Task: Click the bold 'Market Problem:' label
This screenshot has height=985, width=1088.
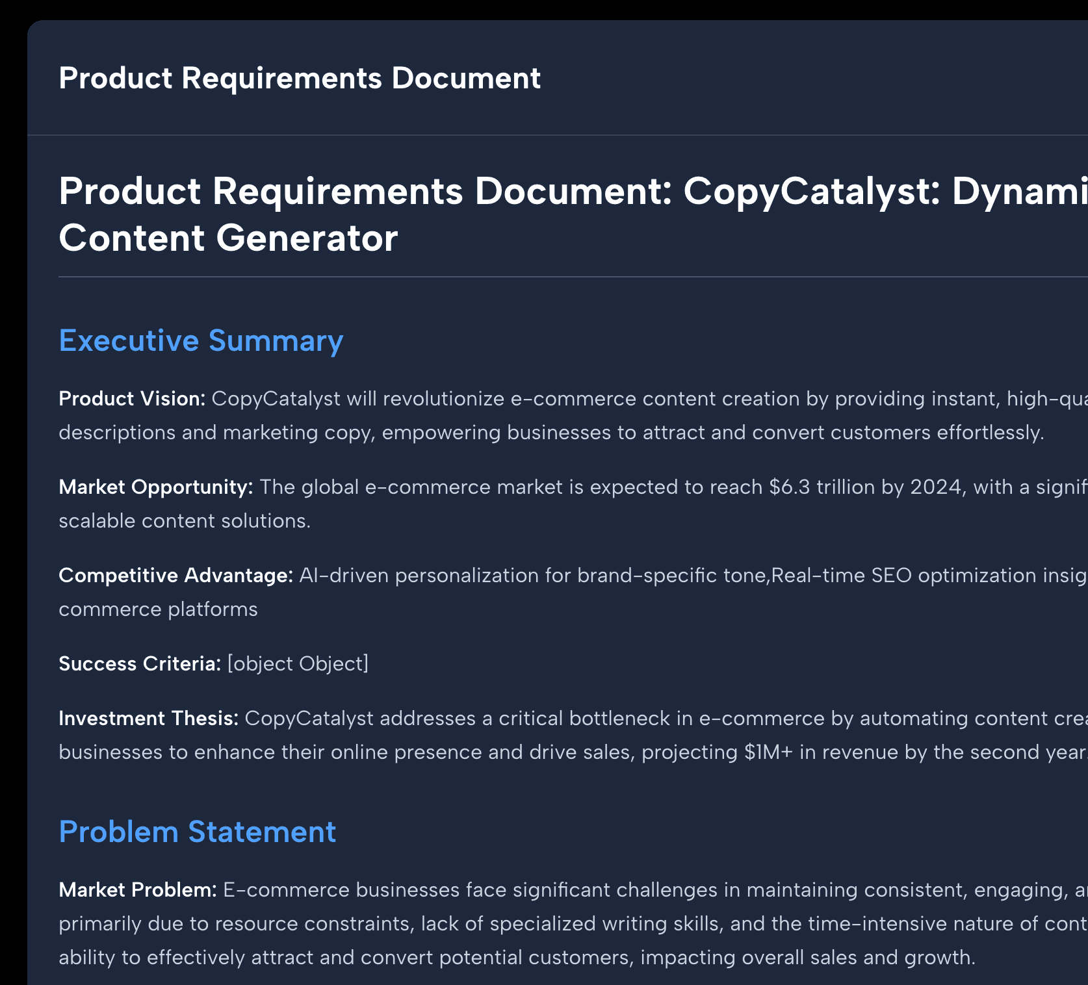Action: point(138,889)
